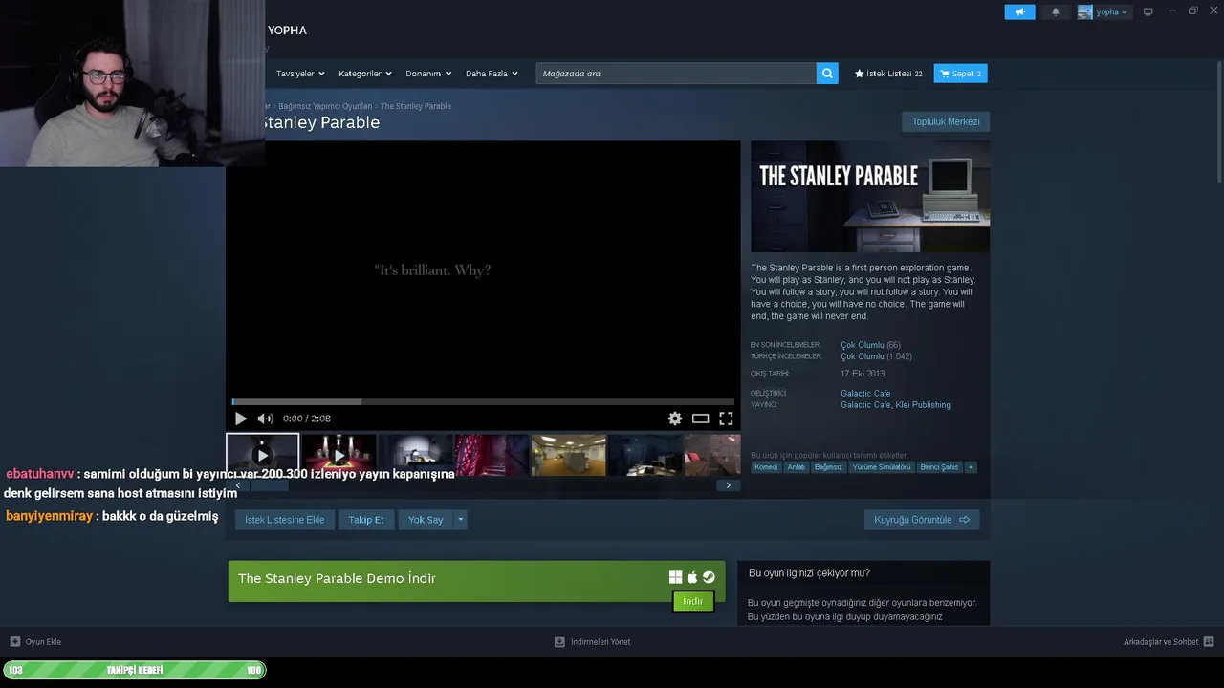Click release date 17 Eki 2013

(x=863, y=374)
